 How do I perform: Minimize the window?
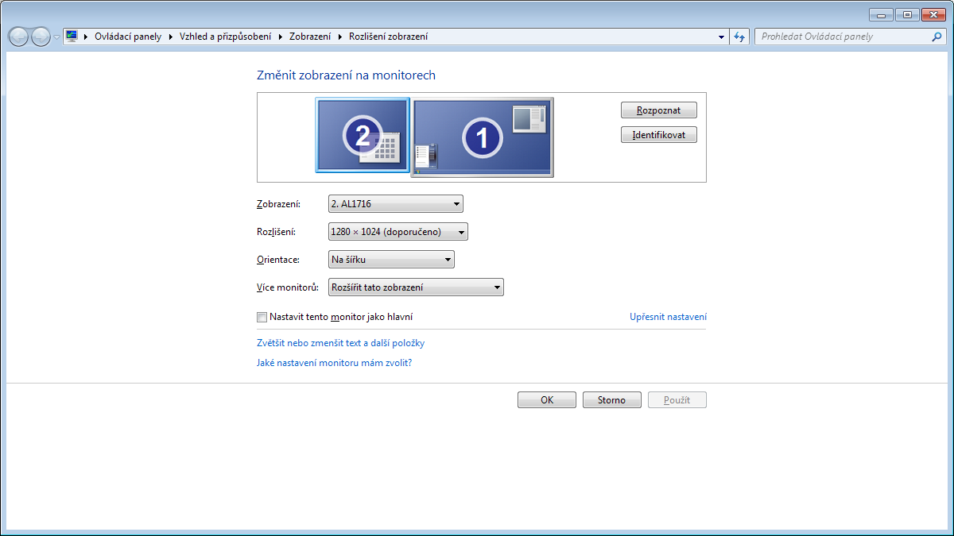[x=881, y=14]
